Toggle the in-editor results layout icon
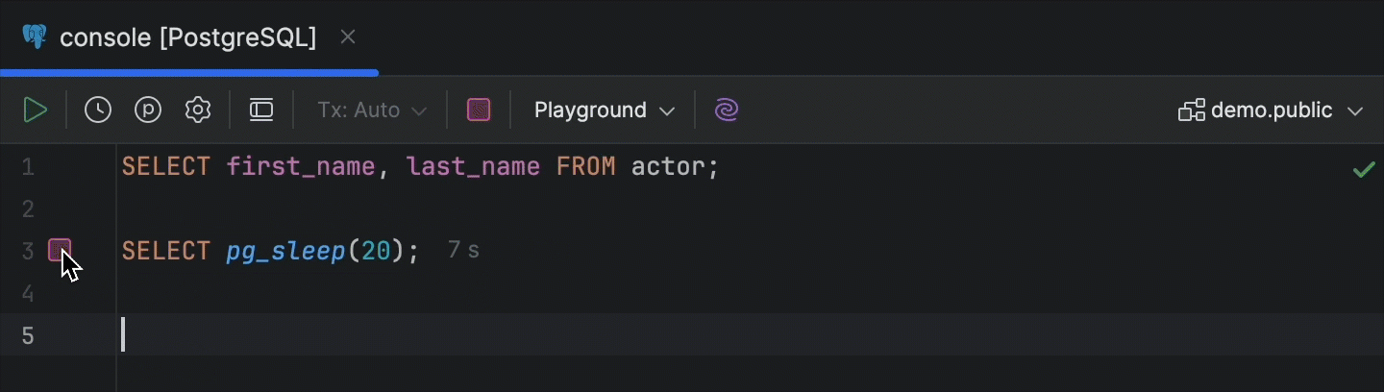 261,110
